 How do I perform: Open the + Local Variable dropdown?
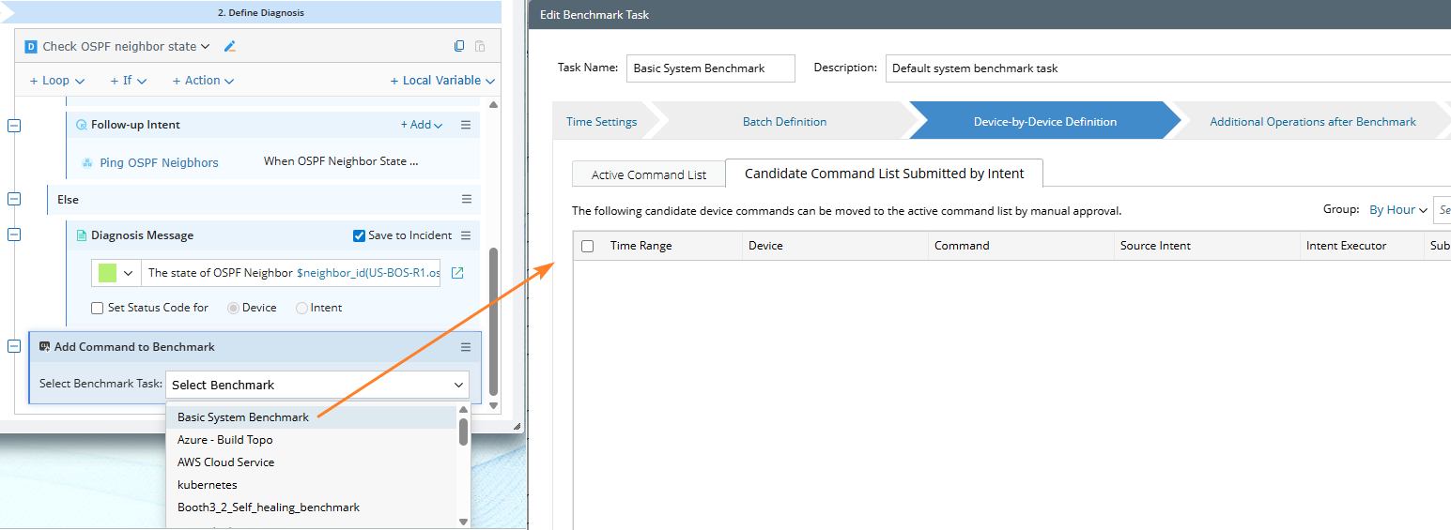[442, 81]
